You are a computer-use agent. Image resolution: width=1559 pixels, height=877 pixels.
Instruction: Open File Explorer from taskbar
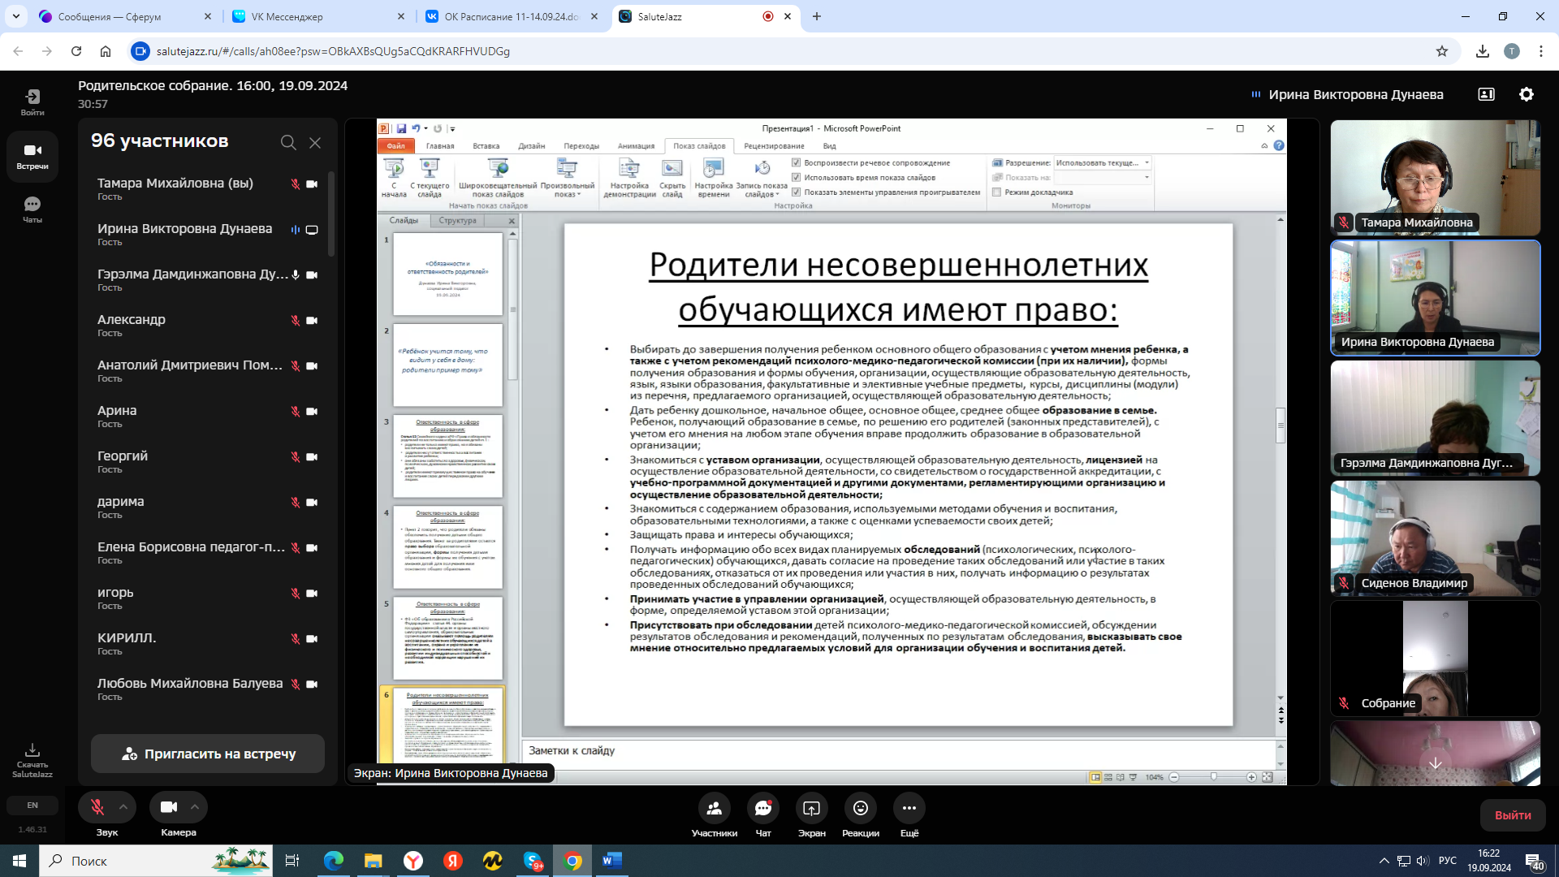[x=373, y=861]
